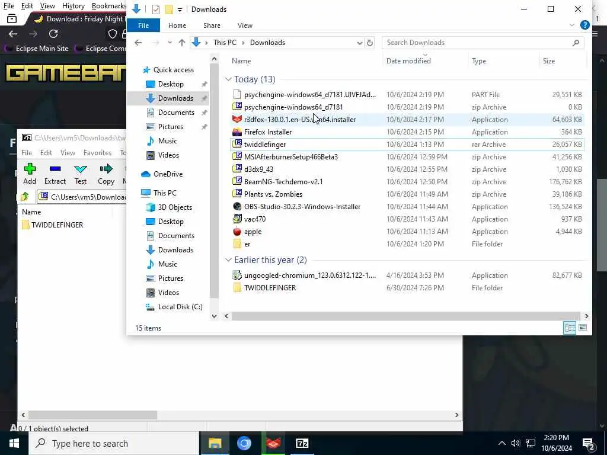Open File Explorer from the taskbar
Image resolution: width=607 pixels, height=455 pixels.
[x=215, y=443]
